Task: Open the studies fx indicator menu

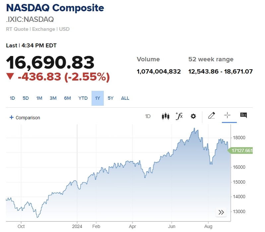Action: pyautogui.click(x=179, y=116)
